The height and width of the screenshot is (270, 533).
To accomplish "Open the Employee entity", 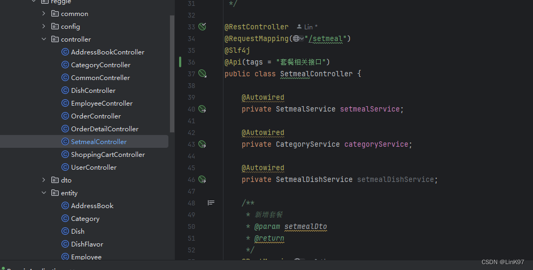I will [86, 257].
